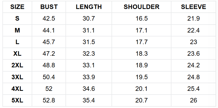Click the BUST column header
Screen dimensions: 218x108
(x=49, y=7)
